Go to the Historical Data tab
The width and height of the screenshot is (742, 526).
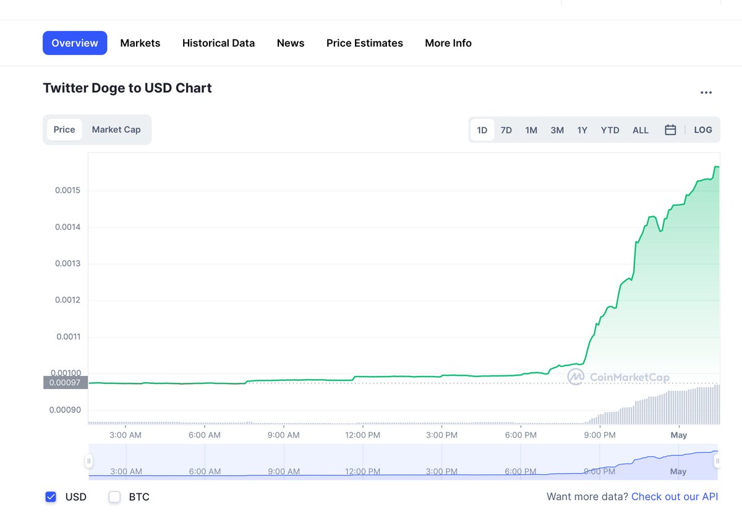(x=218, y=43)
